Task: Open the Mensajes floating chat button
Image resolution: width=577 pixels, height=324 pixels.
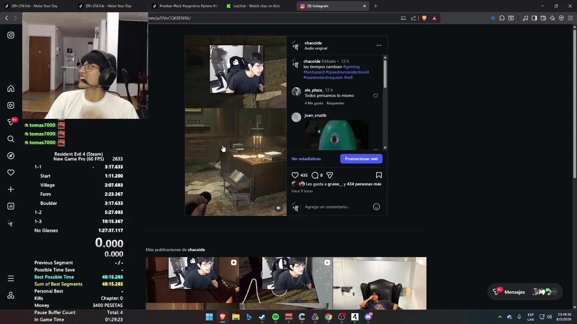Action: tap(525, 292)
